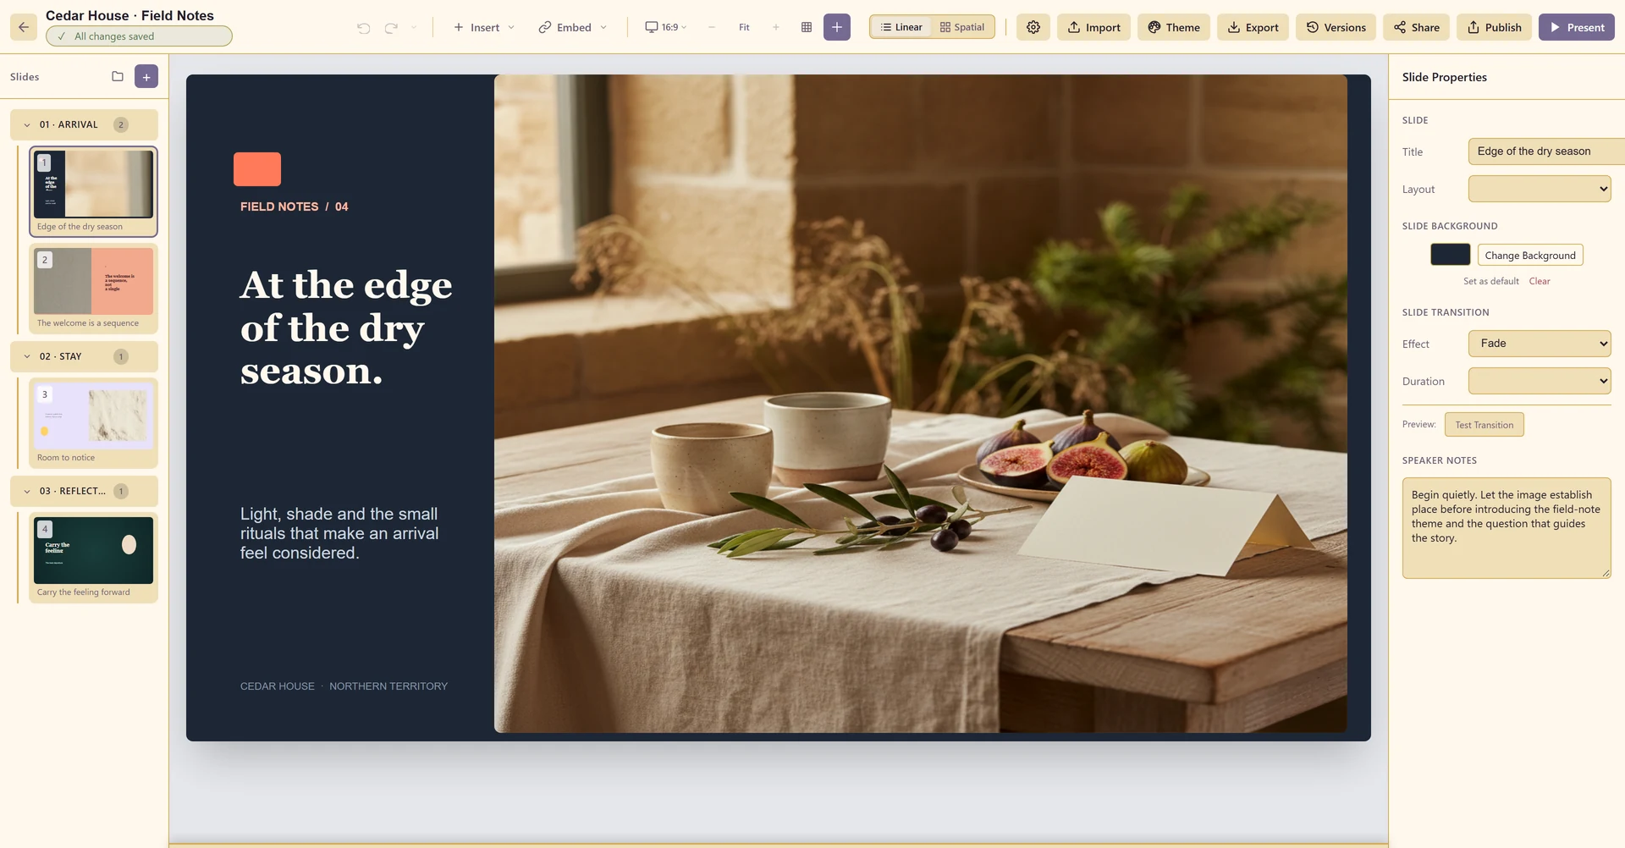Open the dropdown arrow next to Redo
The width and height of the screenshot is (1625, 848).
pos(414,28)
